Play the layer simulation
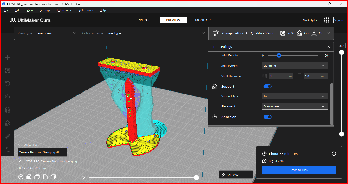Image resolution: width=348 pixels, height=184 pixels. tap(83, 178)
